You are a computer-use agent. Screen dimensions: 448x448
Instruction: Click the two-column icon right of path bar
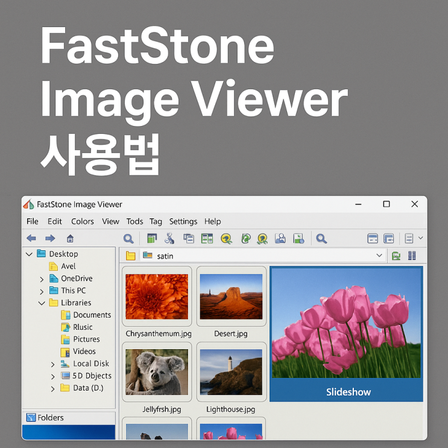click(x=412, y=256)
